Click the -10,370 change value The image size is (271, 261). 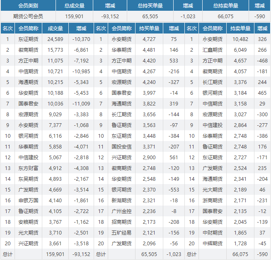81,39
